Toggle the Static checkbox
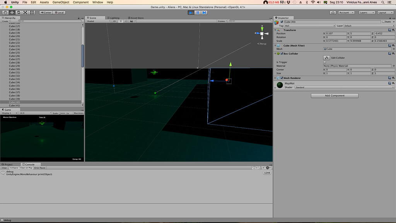This screenshot has height=223, width=396. pos(383,22)
